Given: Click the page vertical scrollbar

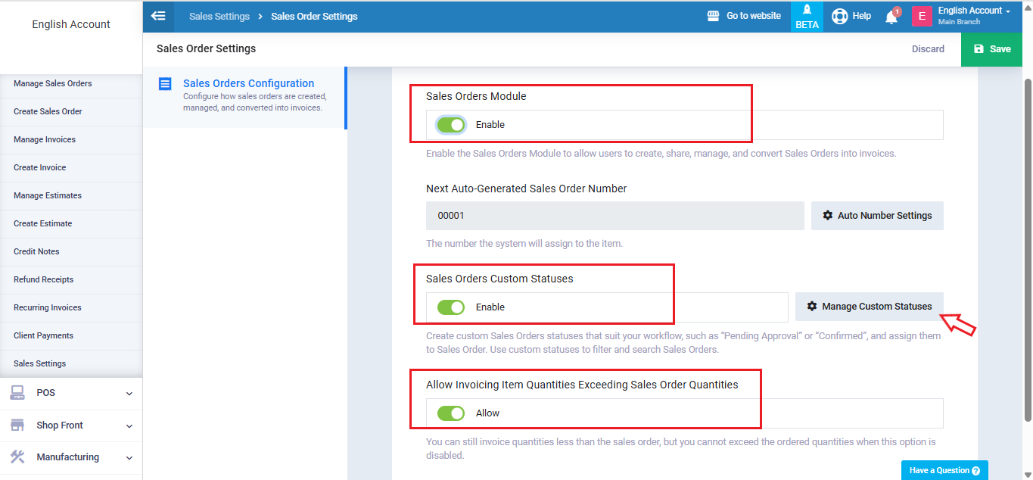Looking at the screenshot, I should click(1027, 250).
